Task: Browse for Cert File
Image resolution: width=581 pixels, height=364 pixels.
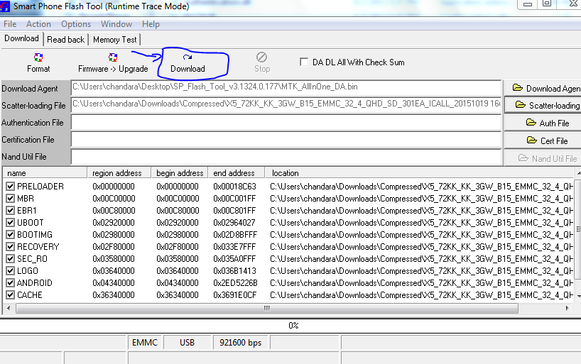Action: pos(543,140)
